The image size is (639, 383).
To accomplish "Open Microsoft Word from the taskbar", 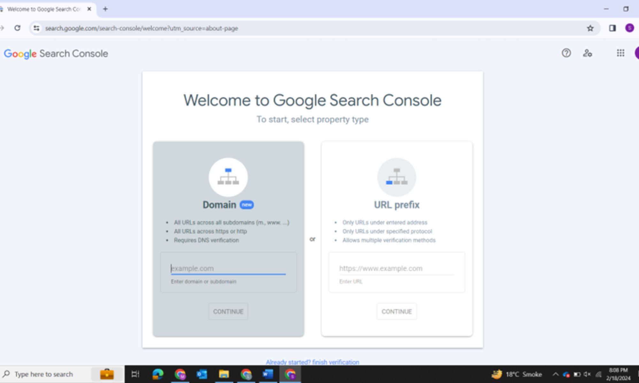I will tap(268, 374).
